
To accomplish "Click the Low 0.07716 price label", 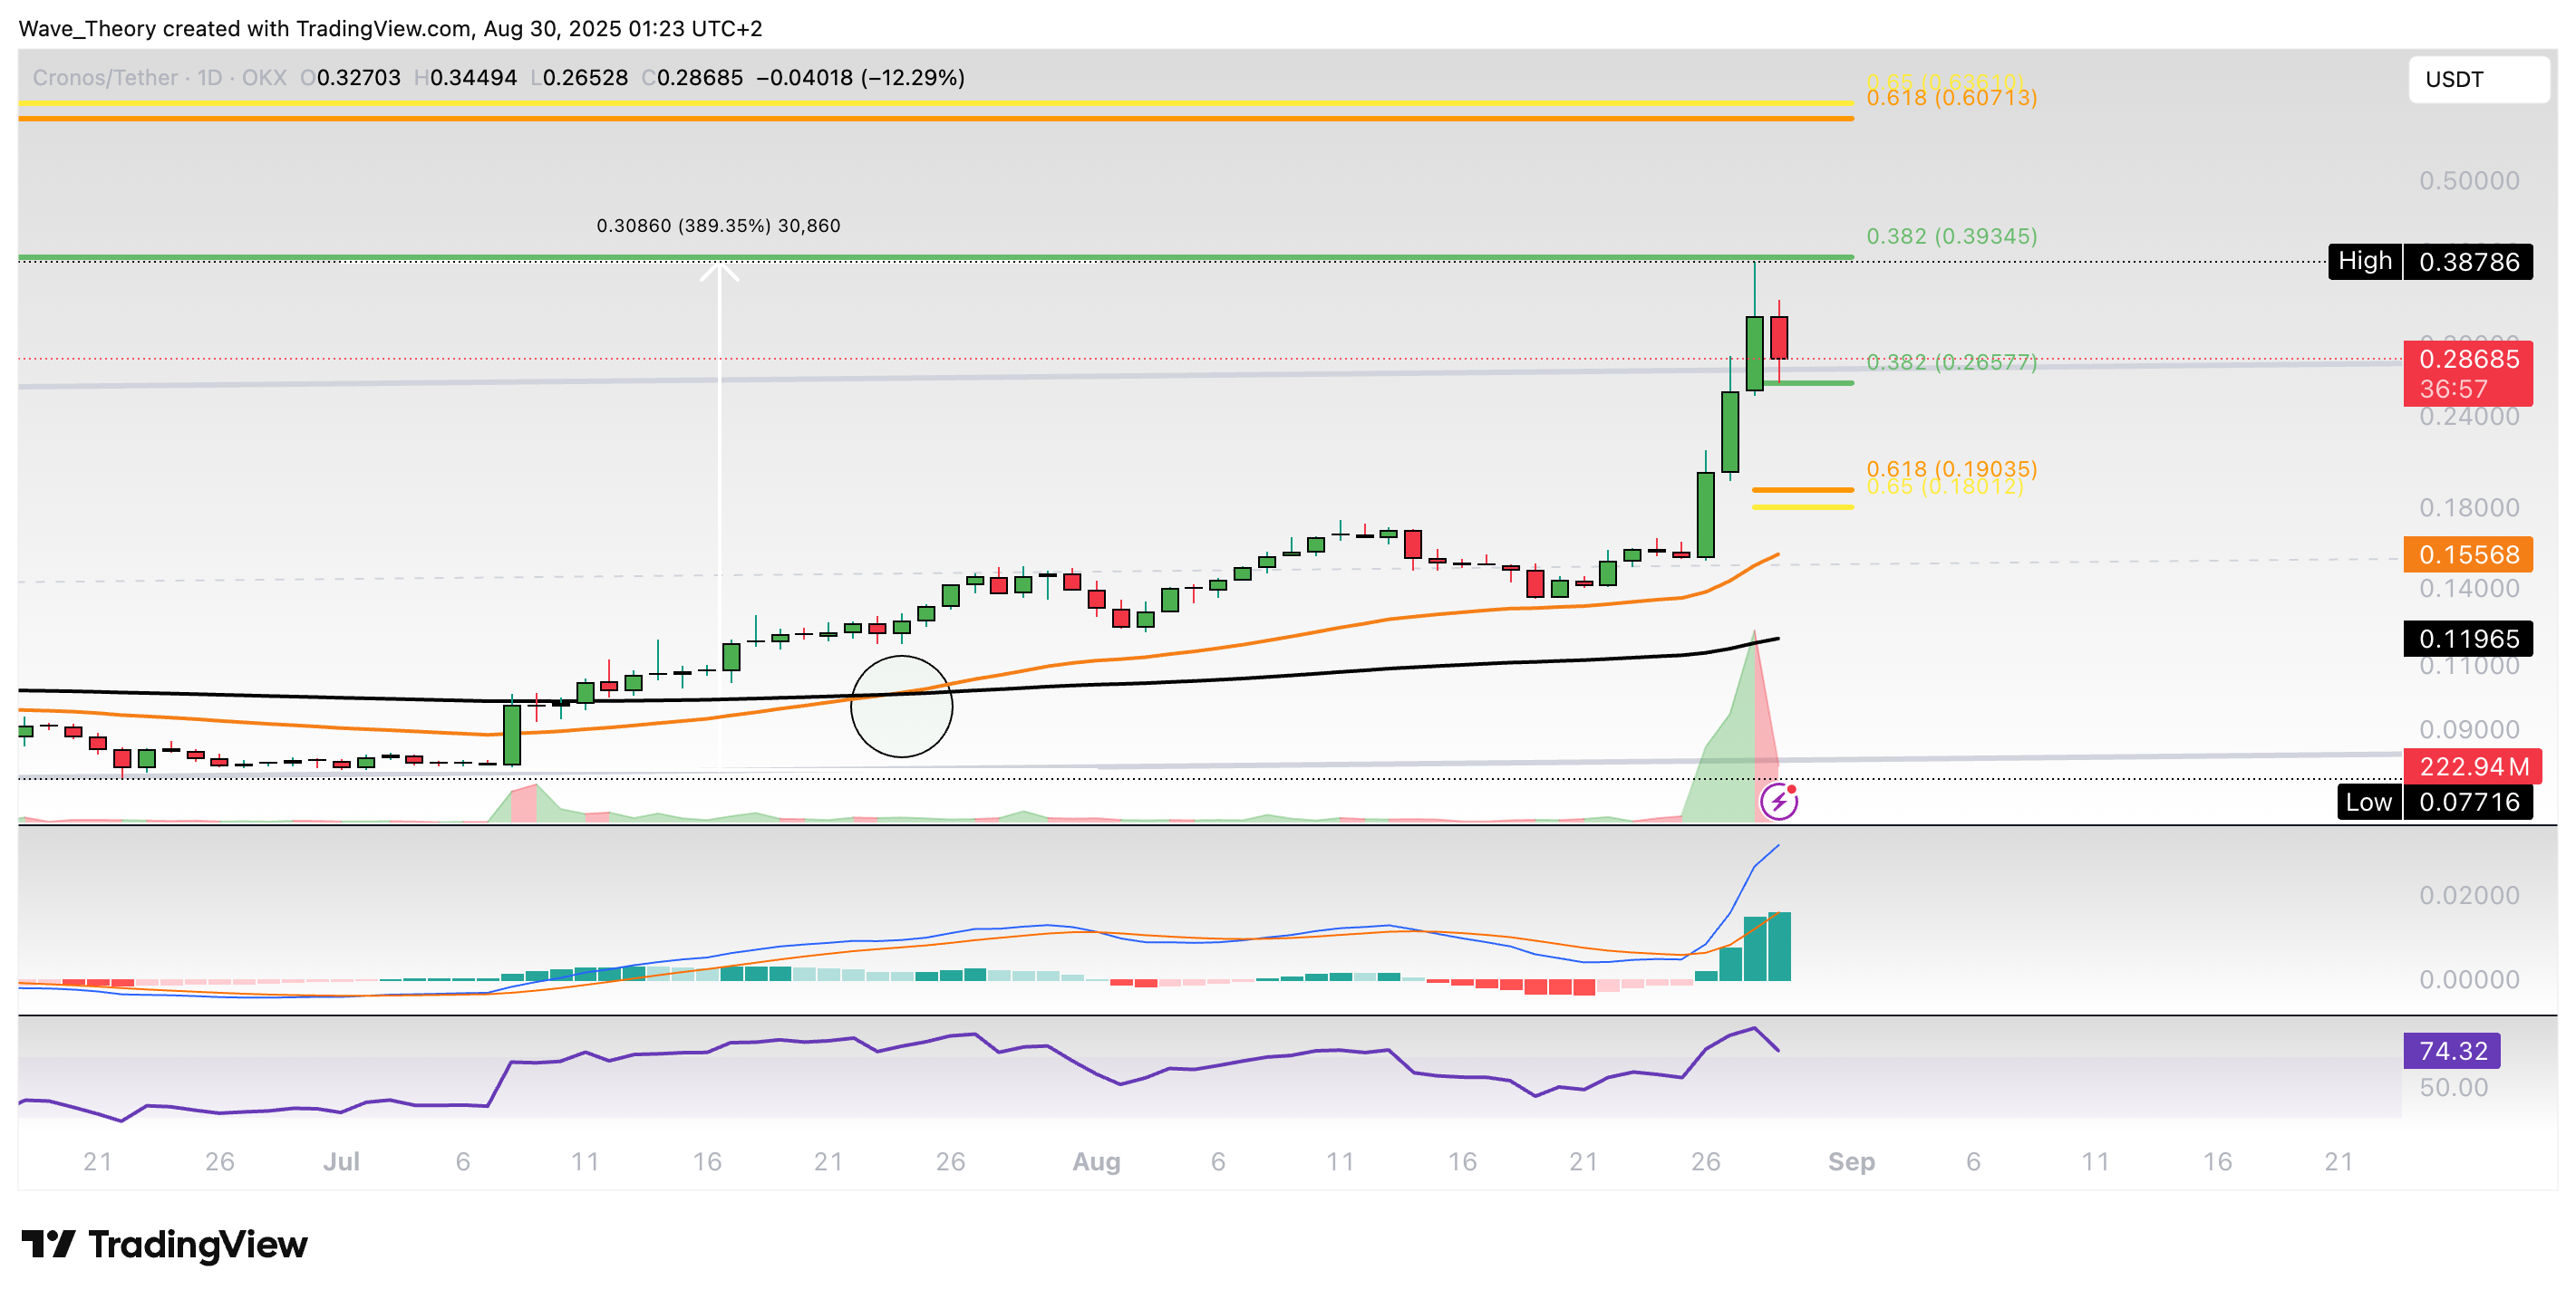I will [x=2434, y=802].
